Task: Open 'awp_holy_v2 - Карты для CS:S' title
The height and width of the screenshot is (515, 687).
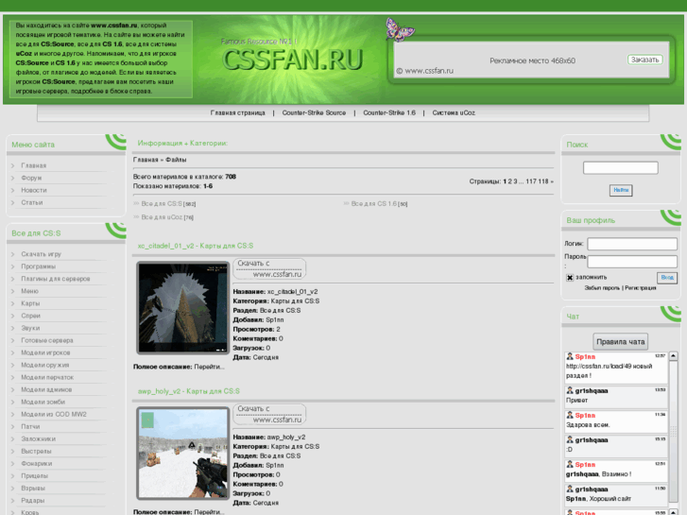Action: pyautogui.click(x=189, y=391)
